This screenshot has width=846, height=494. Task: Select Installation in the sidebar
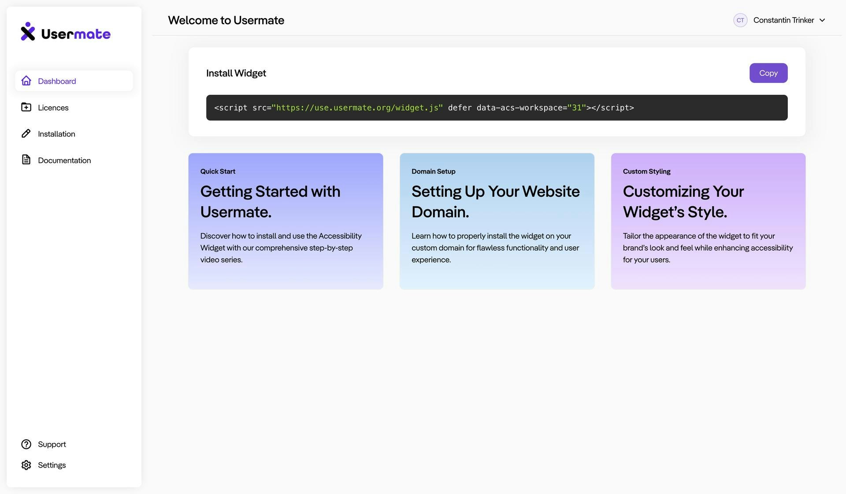pyautogui.click(x=74, y=134)
